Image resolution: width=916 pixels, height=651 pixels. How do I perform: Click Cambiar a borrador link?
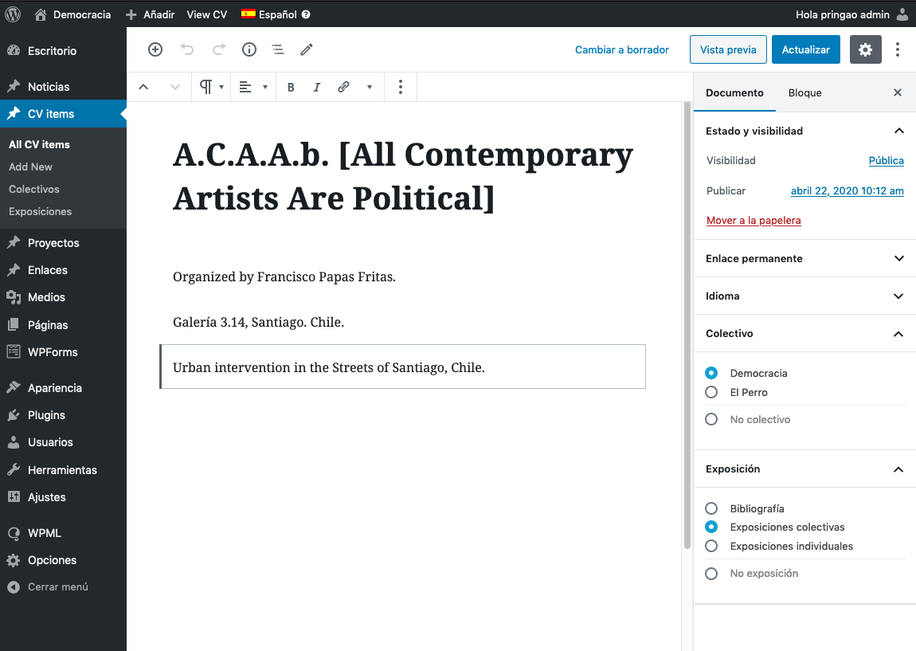point(621,49)
